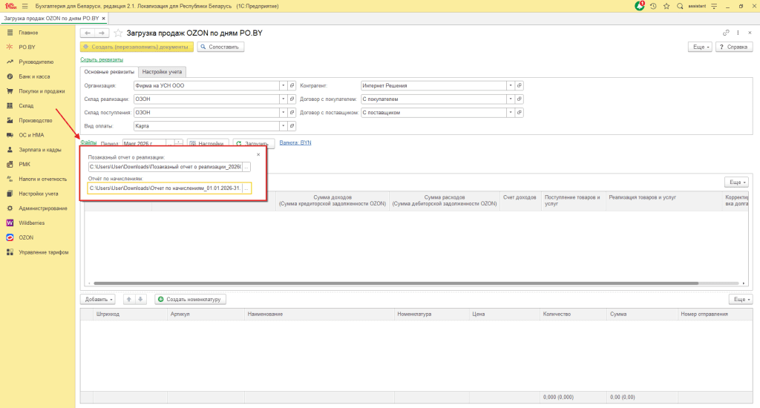This screenshot has width=760, height=408.
Task: Expand the Вид оплаты dropdown
Action: pos(283,126)
